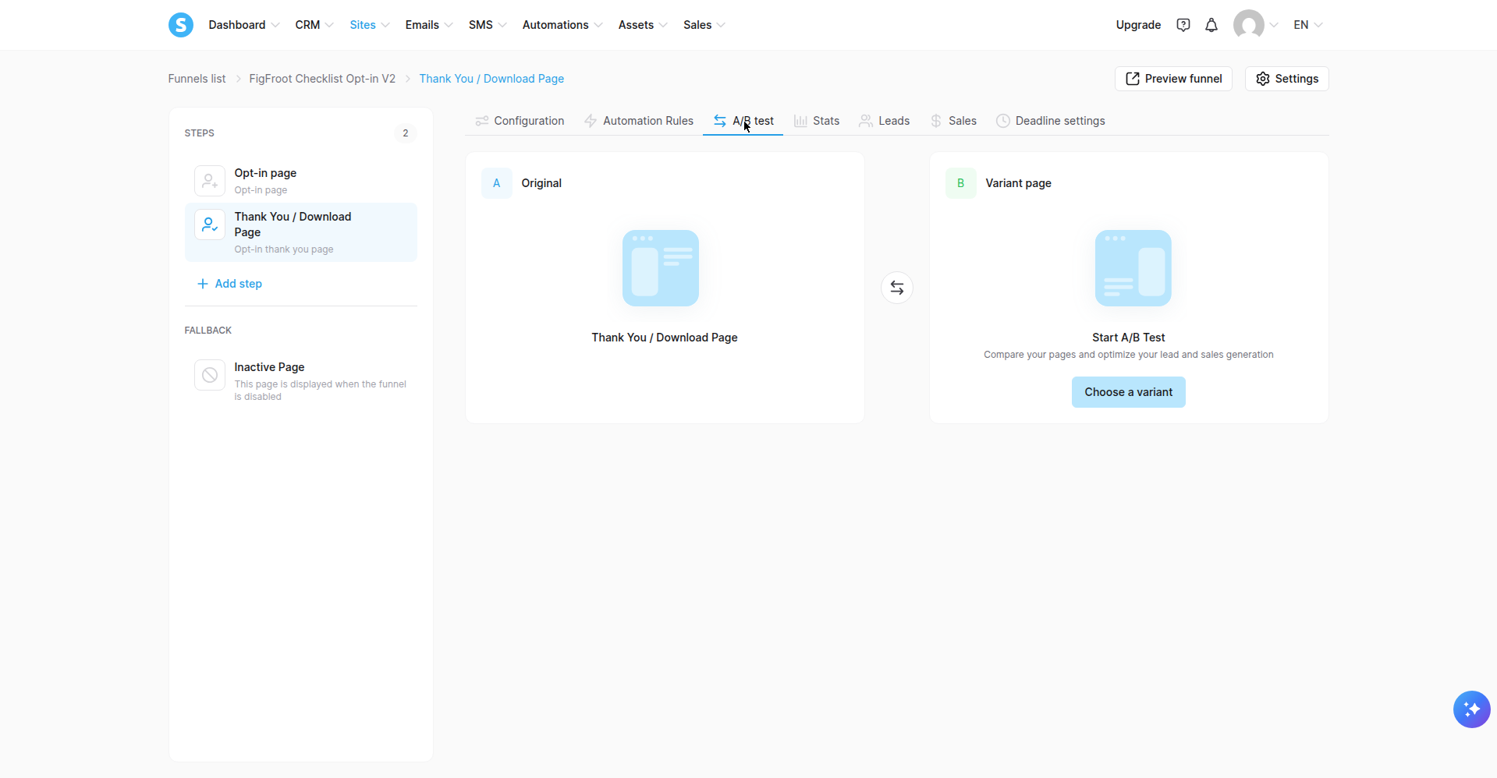Open the notifications bell
Viewport: 1497px width, 778px height.
click(x=1211, y=25)
